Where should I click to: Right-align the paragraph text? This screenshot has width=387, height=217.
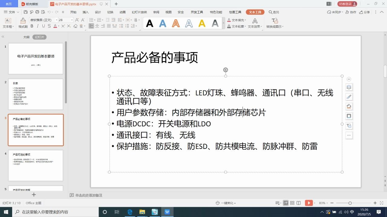[x=103, y=26]
